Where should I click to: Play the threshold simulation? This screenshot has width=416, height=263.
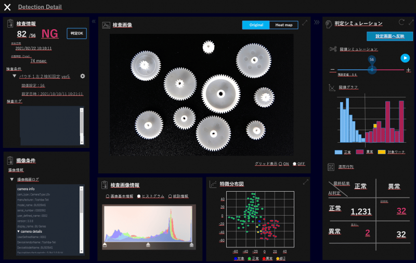coord(405,58)
